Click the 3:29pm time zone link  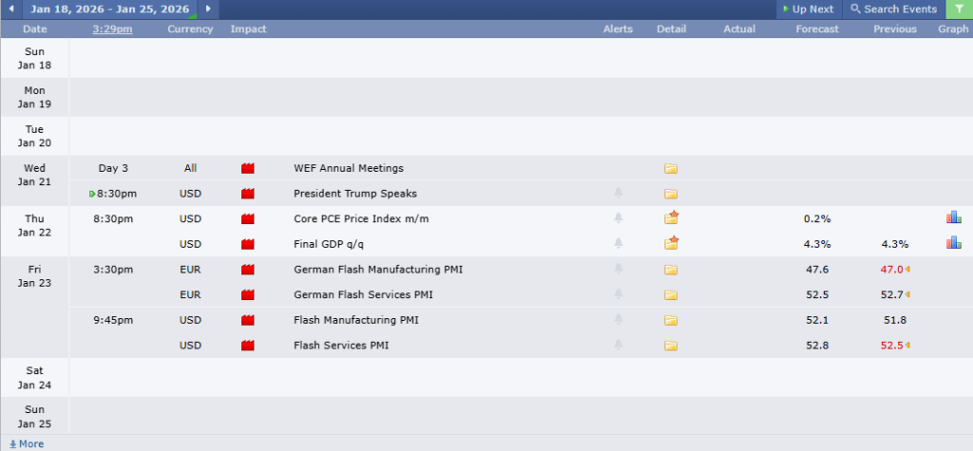coord(112,29)
